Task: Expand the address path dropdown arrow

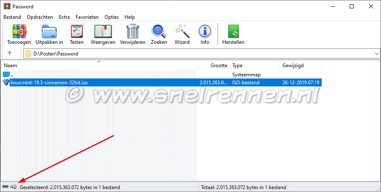Action: click(377, 54)
